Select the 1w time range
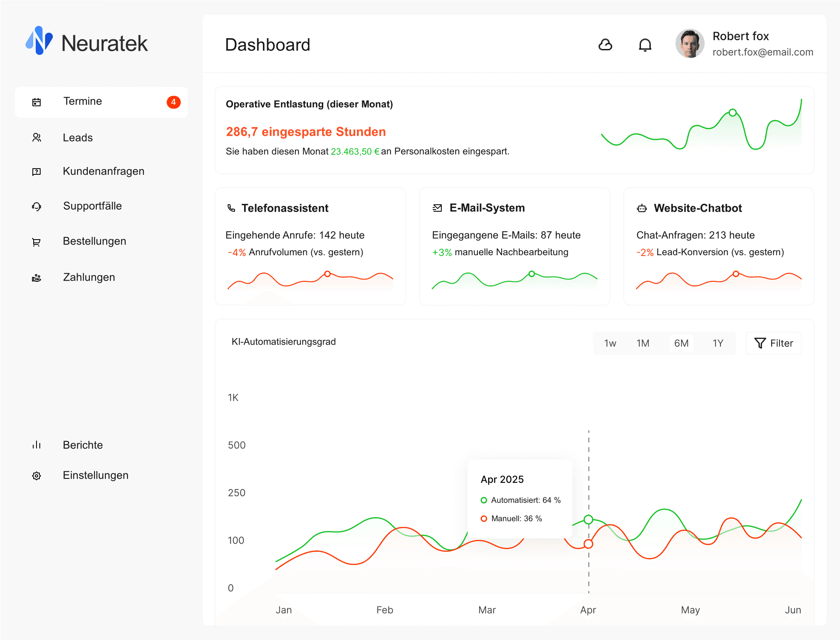Screen dimensions: 840x640 point(610,343)
